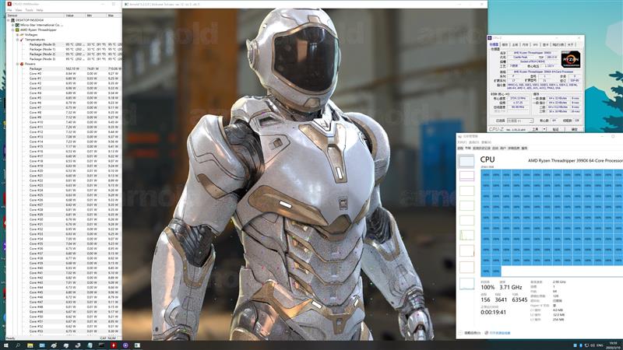Click the Micro-Star International motherboard icon
The height and width of the screenshot is (350, 623).
[x=16, y=25]
